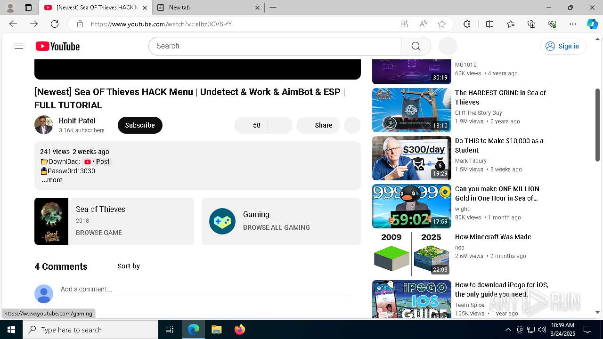603x339 pixels.
Task: Click the browser forward arrow
Action: pos(34,24)
